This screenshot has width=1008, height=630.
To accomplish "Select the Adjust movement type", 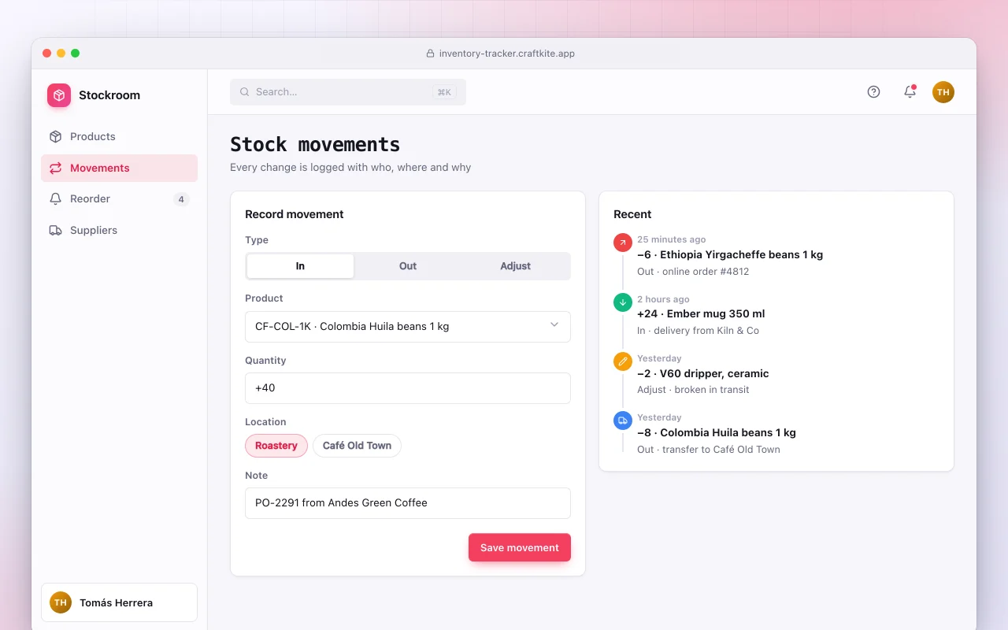I will tap(516, 266).
